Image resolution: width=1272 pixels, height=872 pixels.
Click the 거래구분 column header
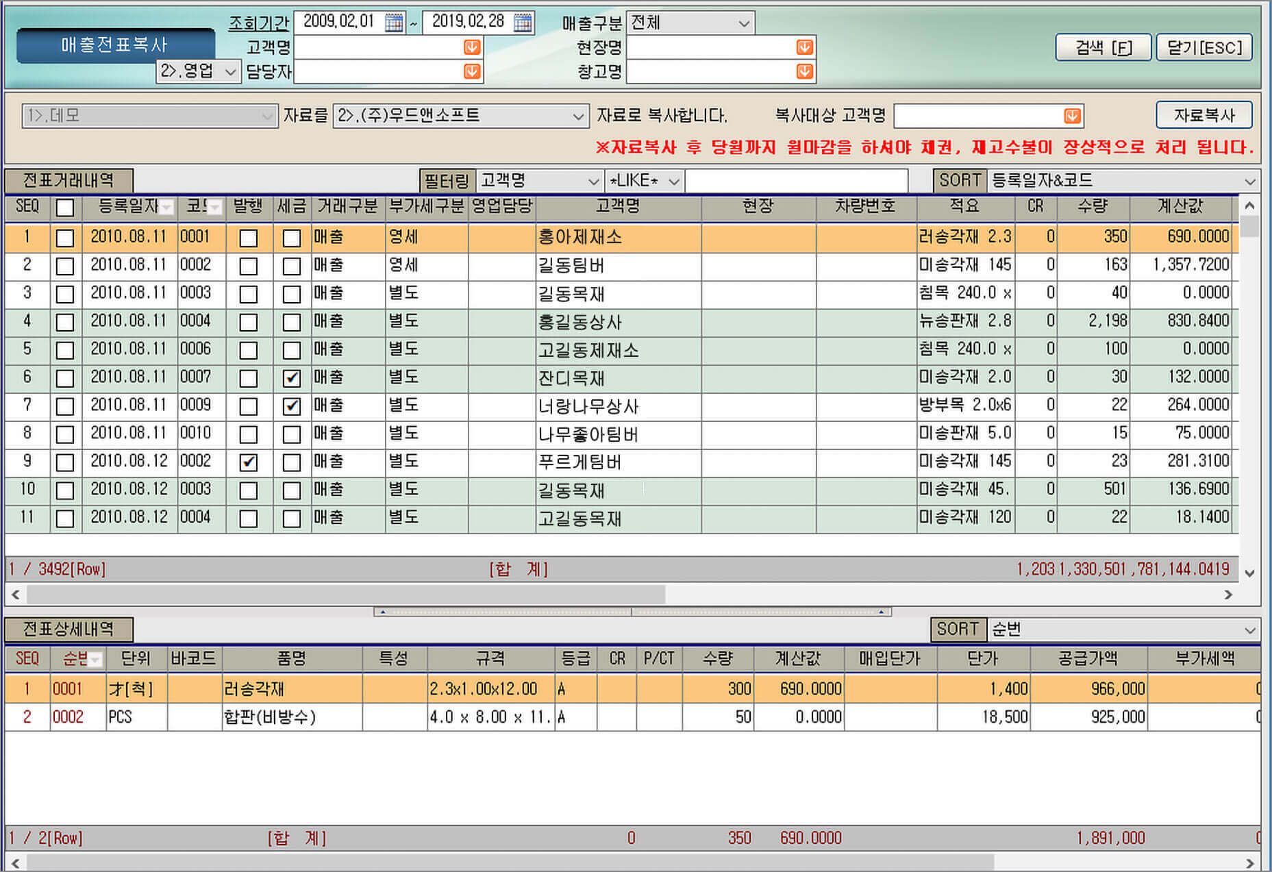click(348, 206)
